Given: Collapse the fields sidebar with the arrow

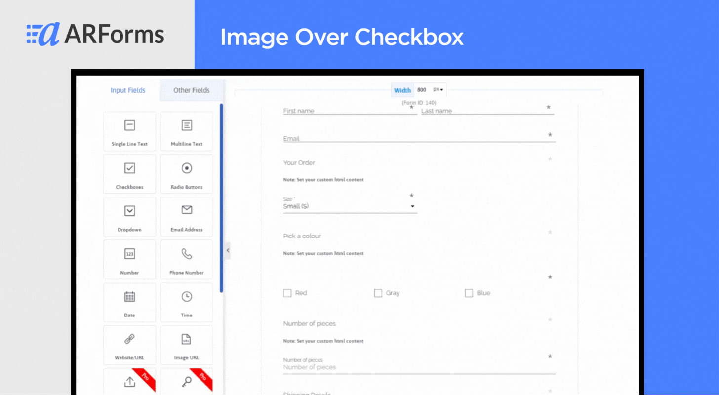Looking at the screenshot, I should pyautogui.click(x=228, y=251).
